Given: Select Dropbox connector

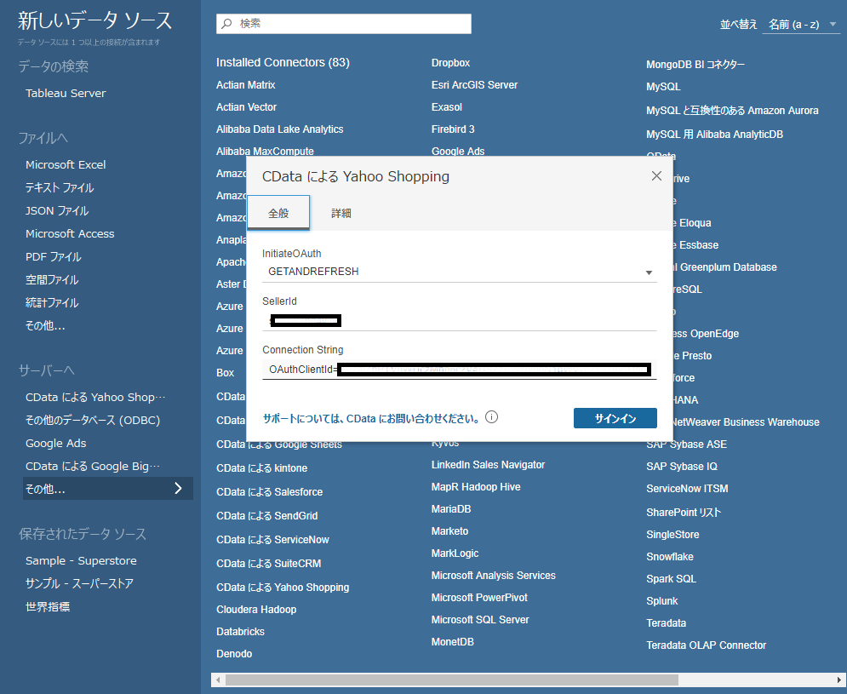Looking at the screenshot, I should point(450,63).
